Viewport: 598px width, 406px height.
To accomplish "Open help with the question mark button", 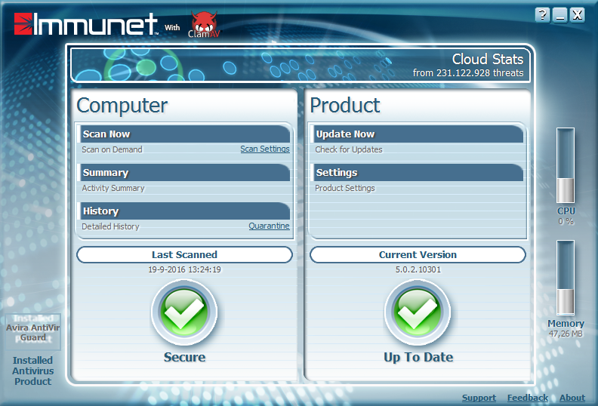I will click(543, 14).
